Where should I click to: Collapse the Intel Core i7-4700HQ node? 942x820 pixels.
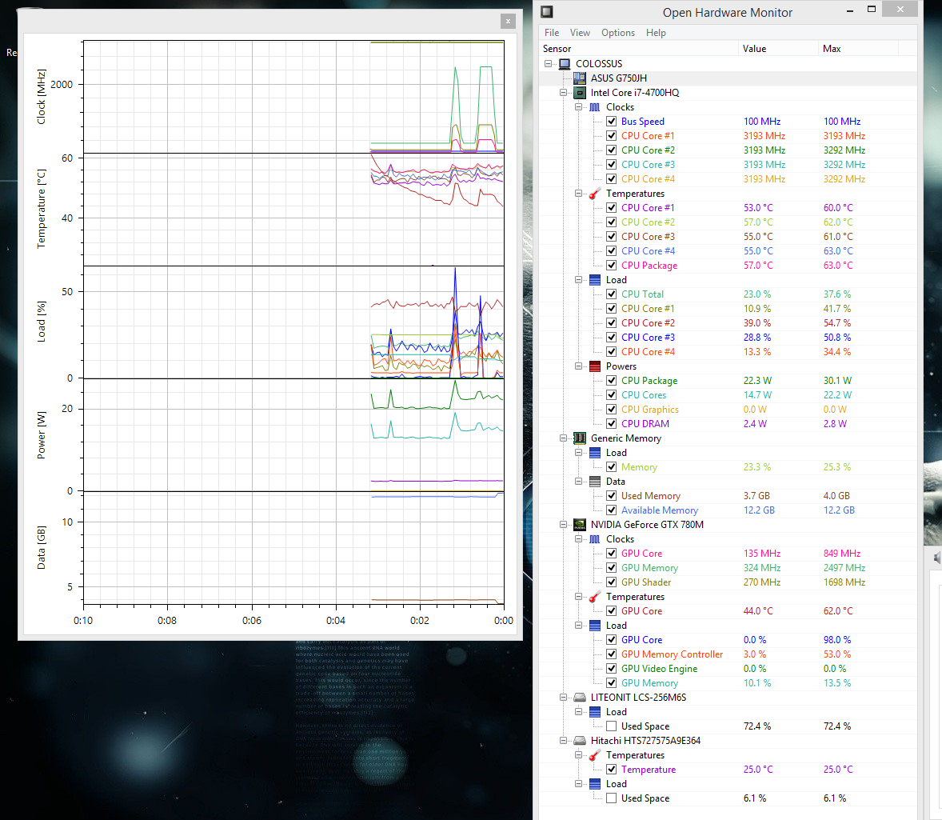(563, 93)
